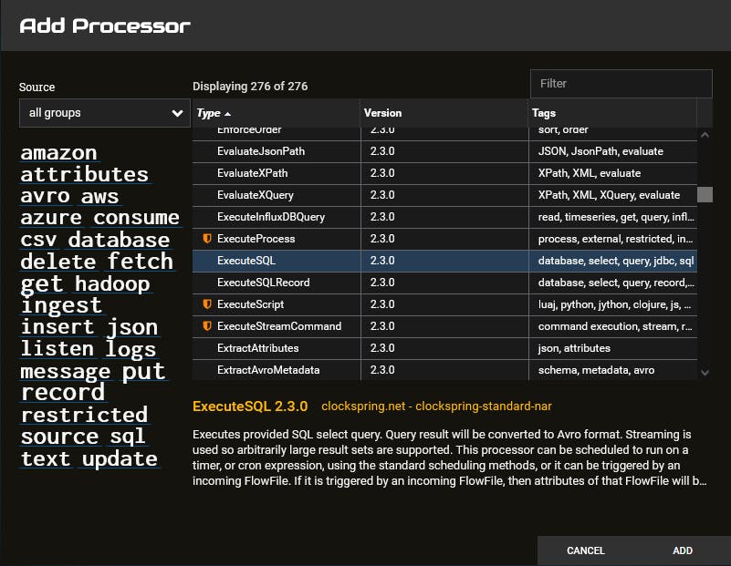The image size is (731, 566).
Task: Filter by the amazon tag
Action: pos(59,153)
